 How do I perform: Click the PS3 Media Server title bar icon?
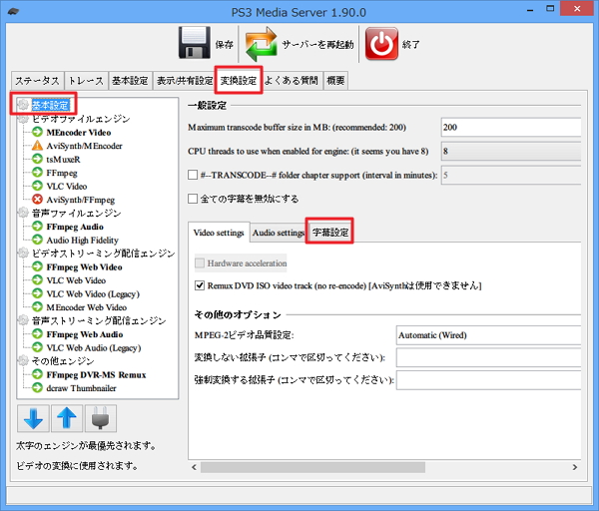(x=14, y=12)
